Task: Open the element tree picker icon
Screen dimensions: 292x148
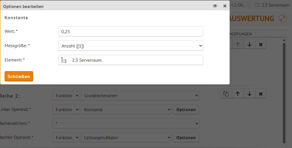Action: pos(64,60)
